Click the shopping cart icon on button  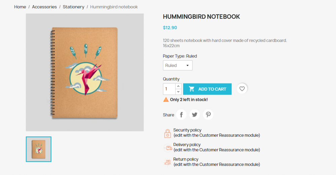tap(192, 89)
